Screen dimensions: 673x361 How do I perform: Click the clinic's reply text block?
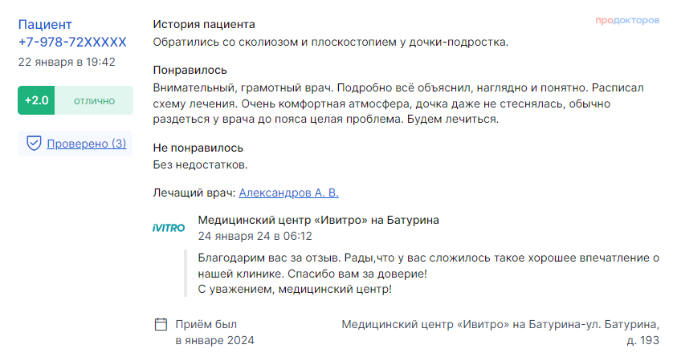point(422,273)
